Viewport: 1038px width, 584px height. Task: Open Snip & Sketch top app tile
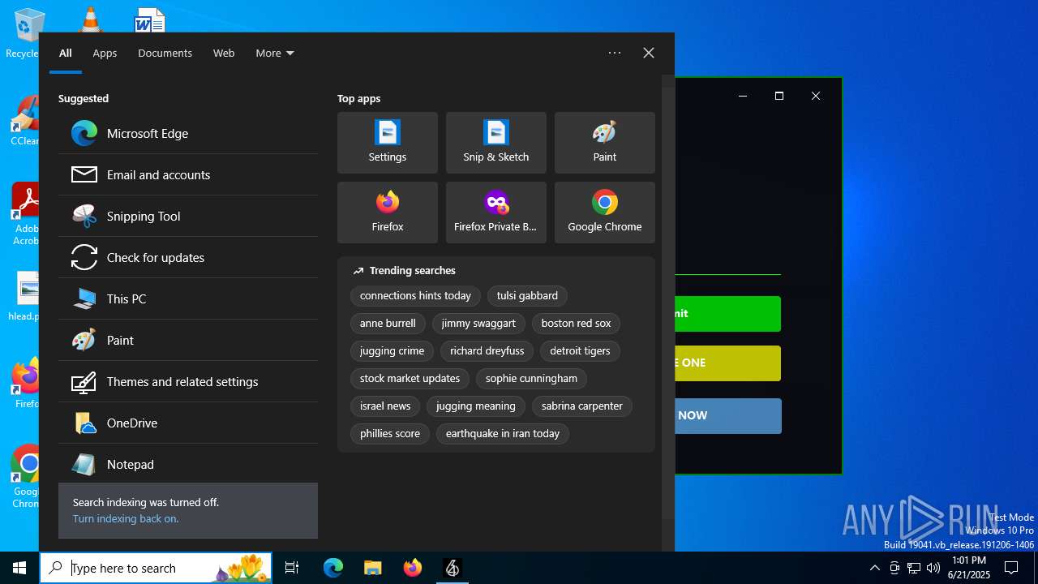tap(496, 143)
